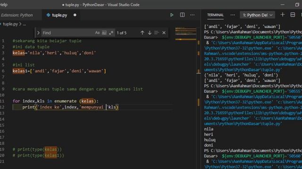Select the TERMINAL panel tab

coord(215,15)
